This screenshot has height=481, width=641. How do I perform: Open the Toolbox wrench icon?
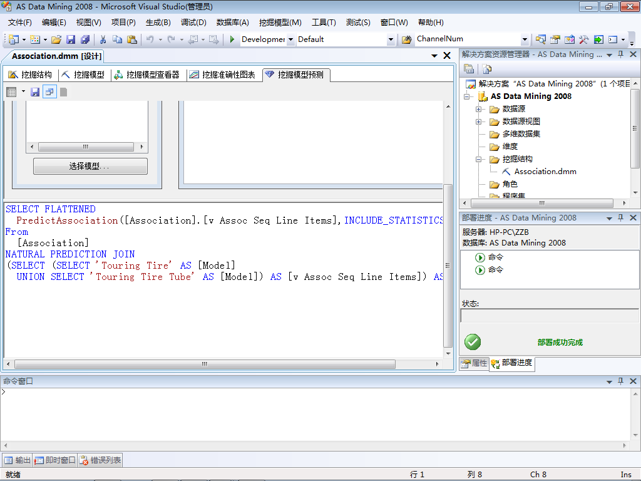584,39
